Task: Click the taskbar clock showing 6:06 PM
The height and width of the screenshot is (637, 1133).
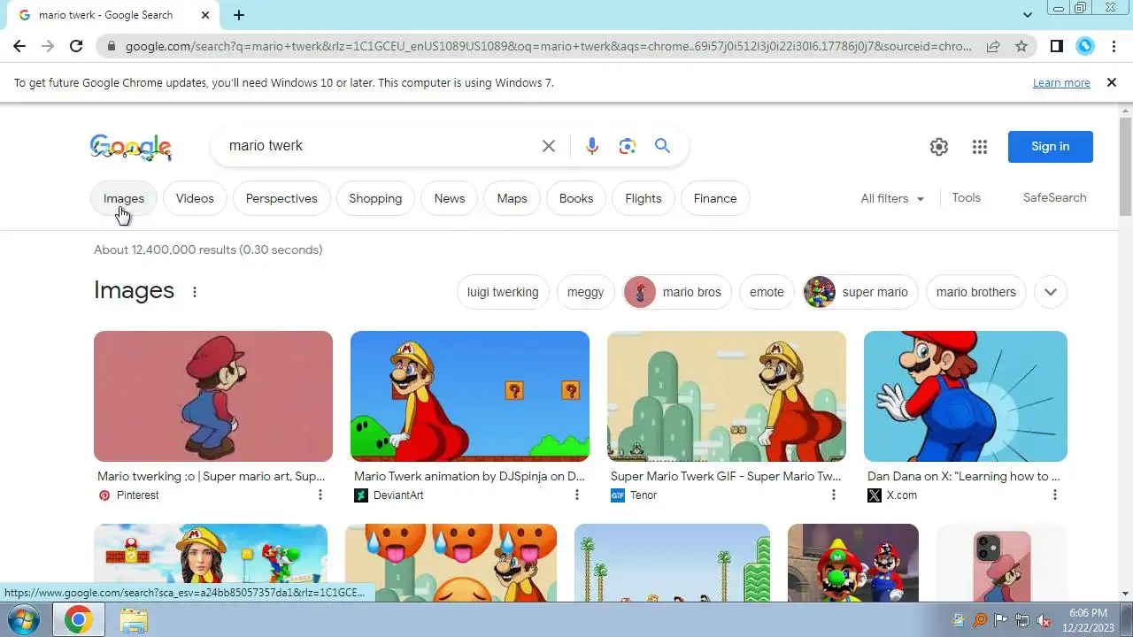Action: pyautogui.click(x=1088, y=620)
